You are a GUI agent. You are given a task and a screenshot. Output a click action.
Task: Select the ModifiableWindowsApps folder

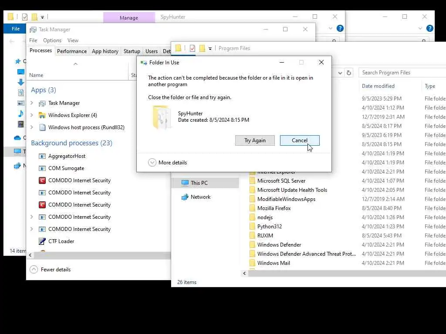pos(286,199)
